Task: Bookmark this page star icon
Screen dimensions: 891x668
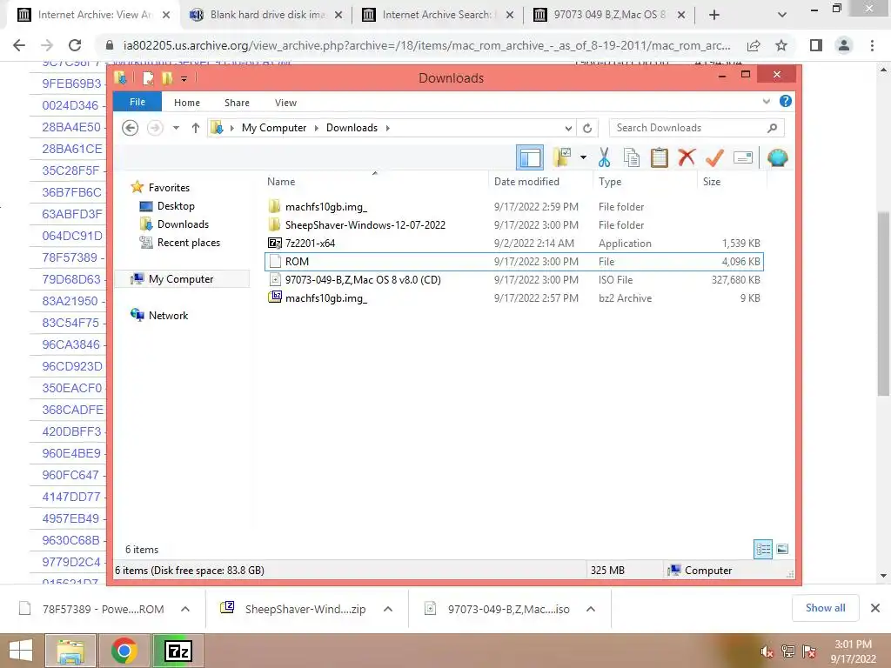Action: coord(781,45)
